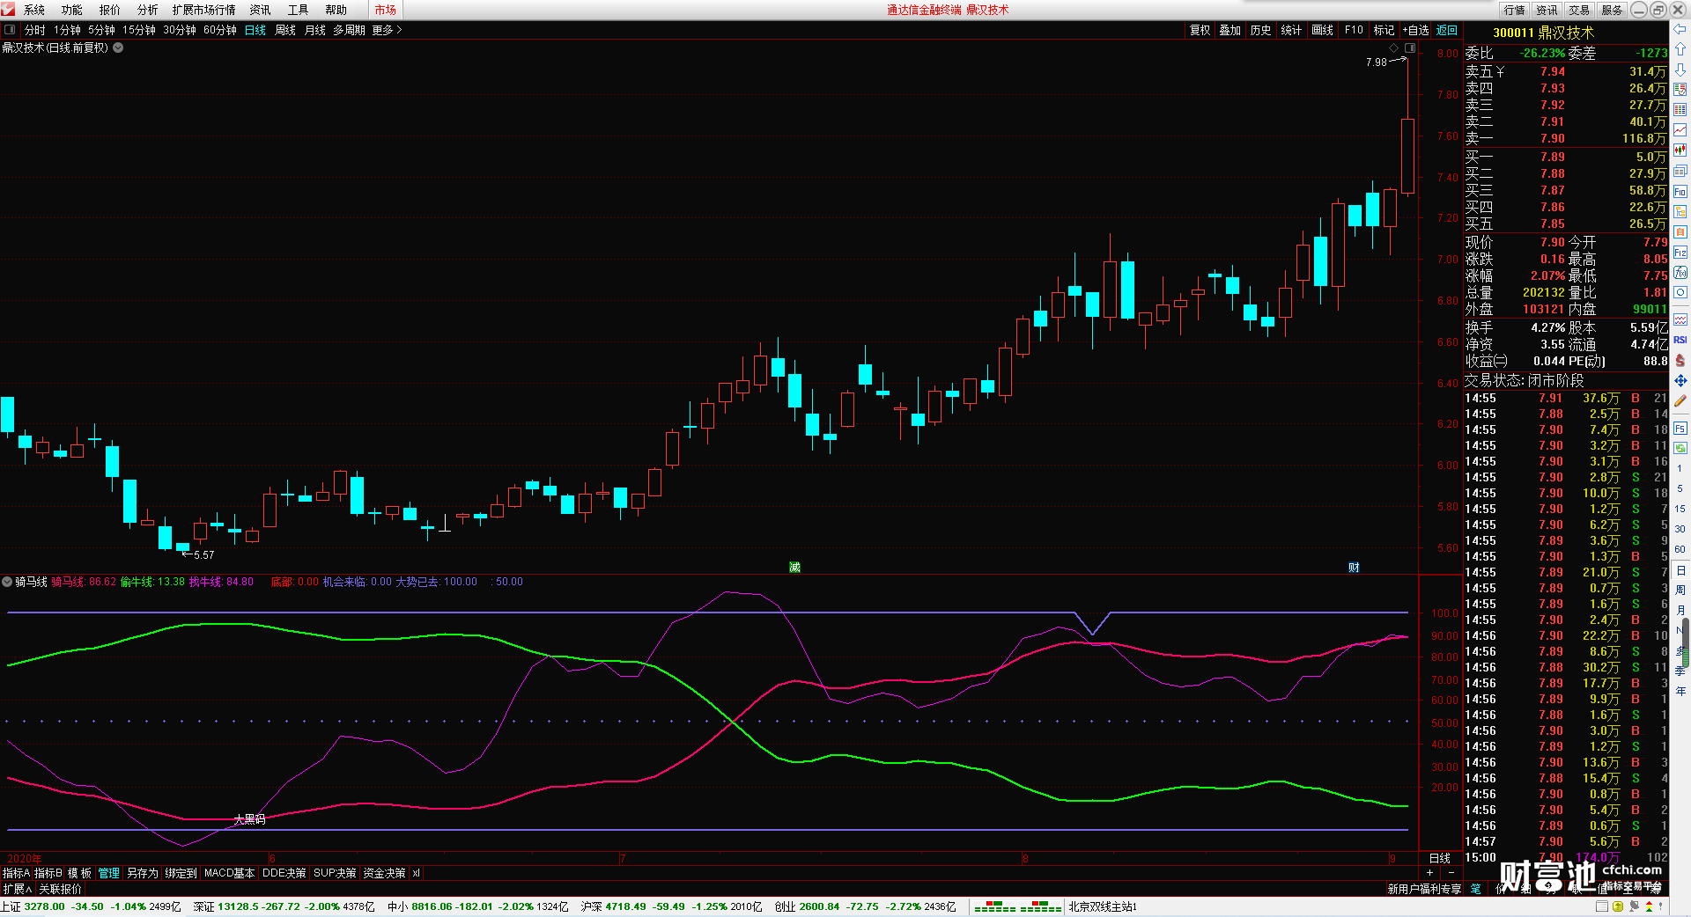Screen dimensions: 1691x917
Task: Click the 财 marker below the chart
Action: (1354, 568)
